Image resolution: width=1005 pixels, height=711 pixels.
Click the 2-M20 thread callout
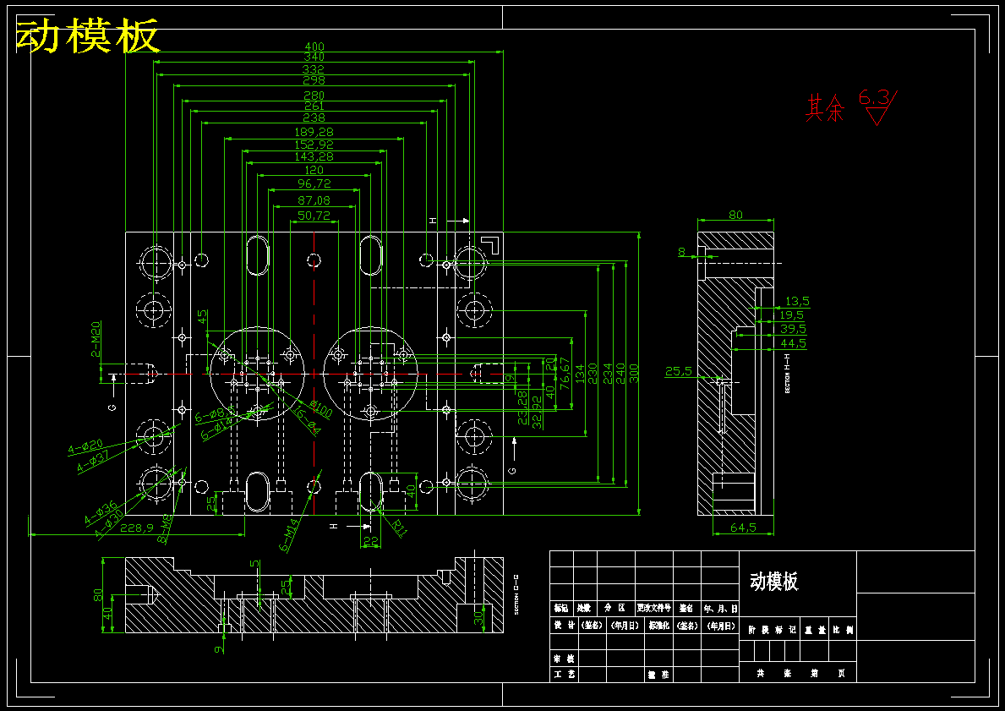(95, 339)
